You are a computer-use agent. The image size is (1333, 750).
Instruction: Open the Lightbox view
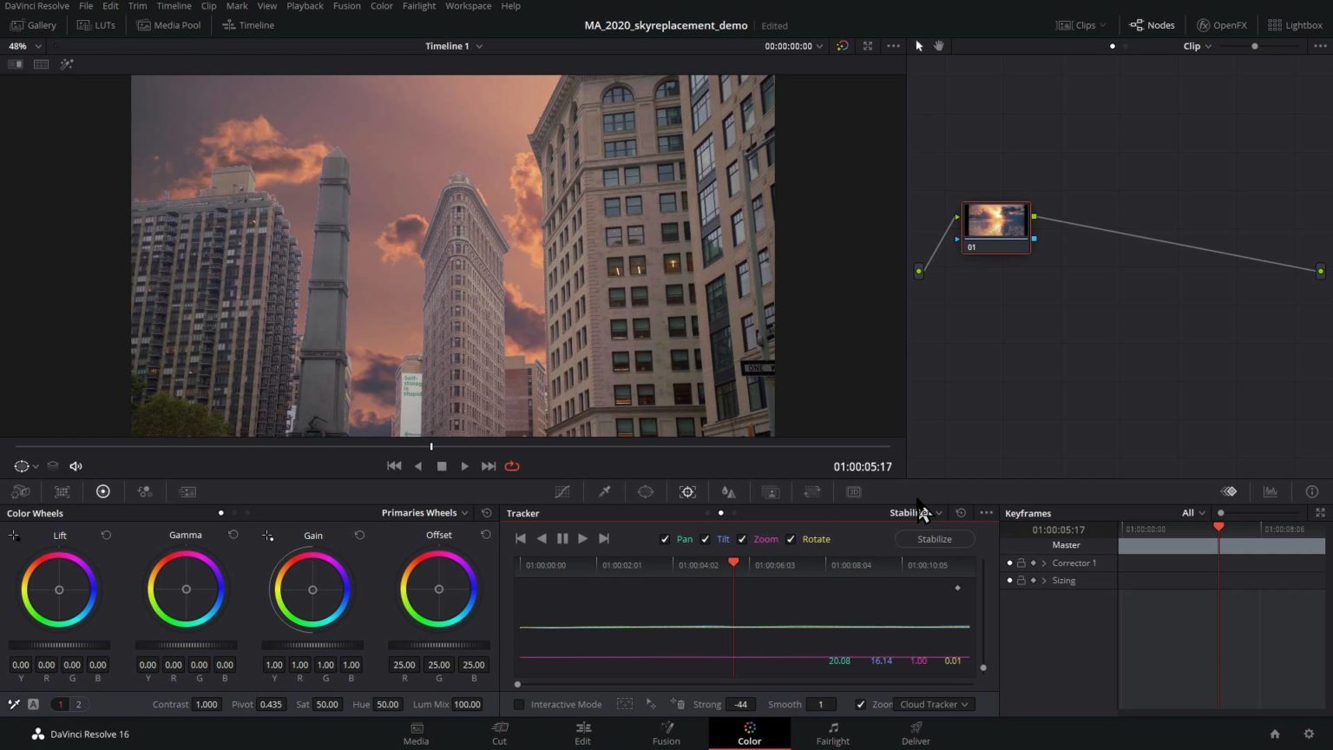click(1295, 24)
